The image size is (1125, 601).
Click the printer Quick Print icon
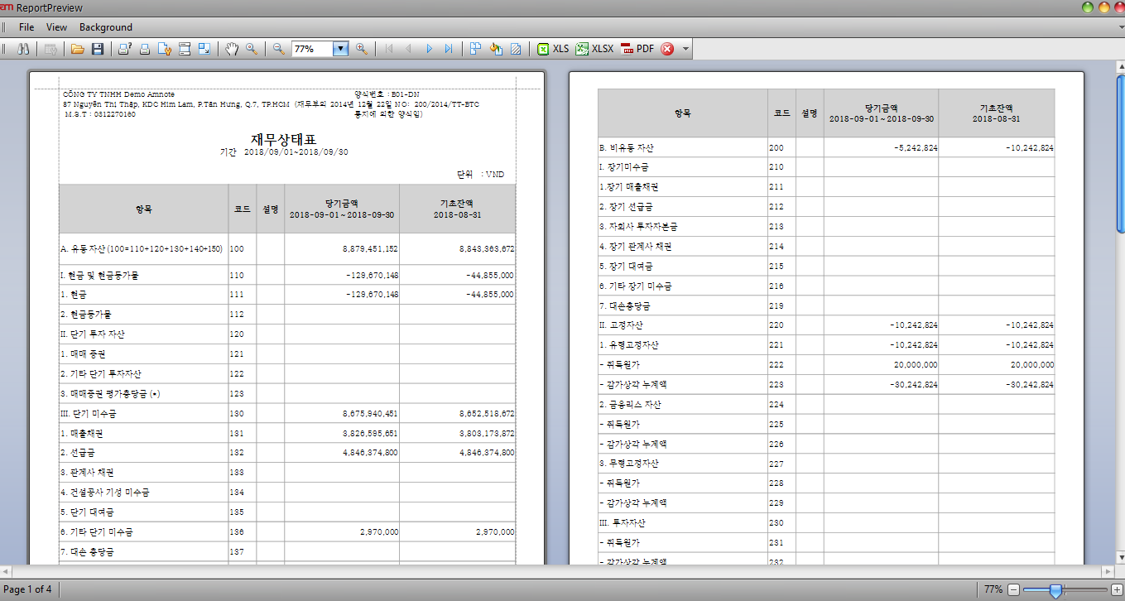pos(145,49)
